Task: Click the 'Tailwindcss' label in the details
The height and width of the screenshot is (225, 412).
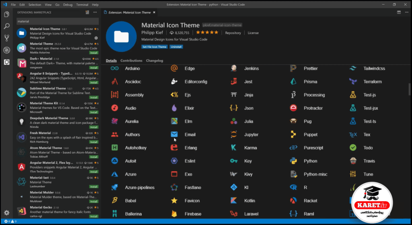Action: click(x=374, y=68)
